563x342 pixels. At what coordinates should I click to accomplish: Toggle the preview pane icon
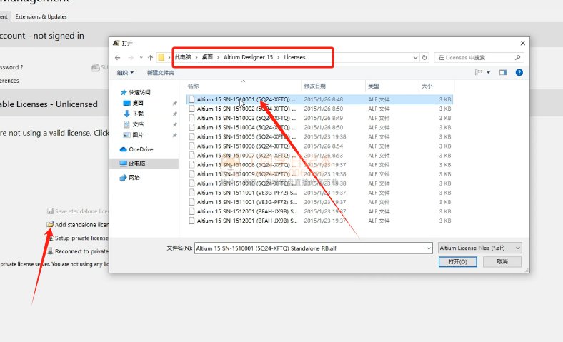tap(503, 73)
